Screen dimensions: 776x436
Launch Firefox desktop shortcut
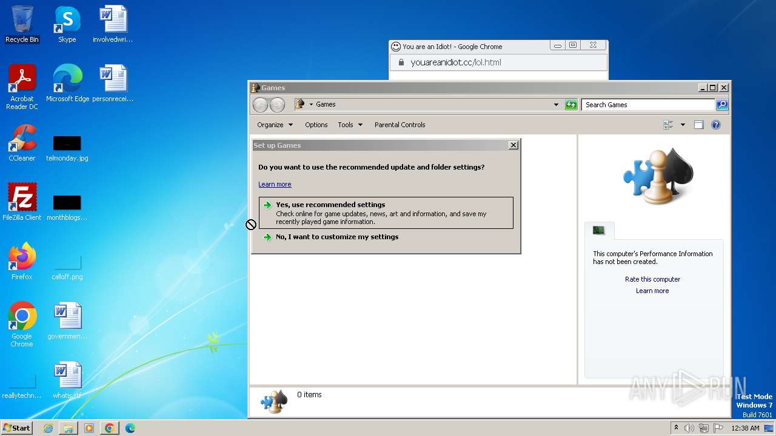tap(22, 261)
